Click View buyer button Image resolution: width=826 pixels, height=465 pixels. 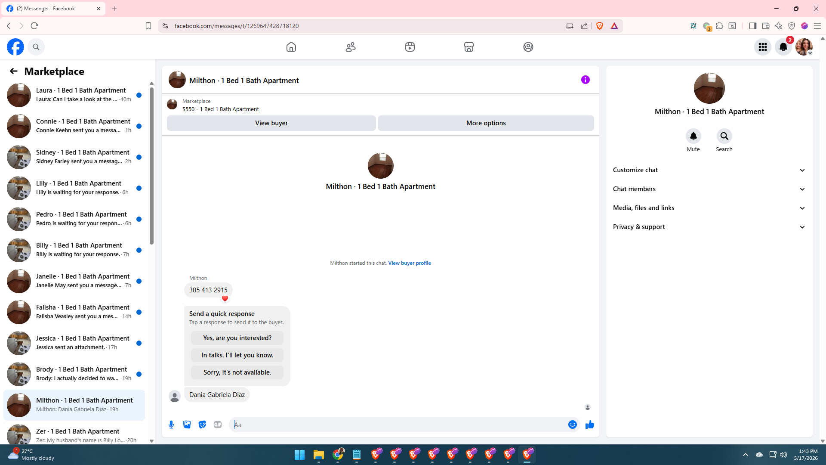(x=271, y=123)
